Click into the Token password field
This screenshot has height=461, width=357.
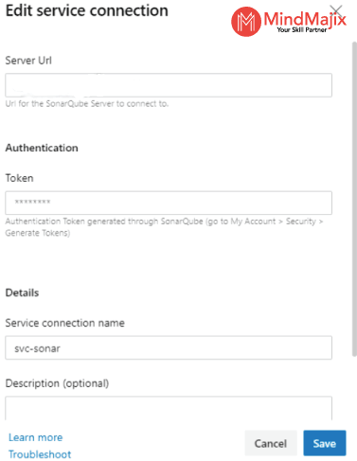(x=169, y=203)
